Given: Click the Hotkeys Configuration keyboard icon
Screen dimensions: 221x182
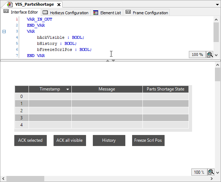Looking at the screenshot, I should tap(45, 12).
